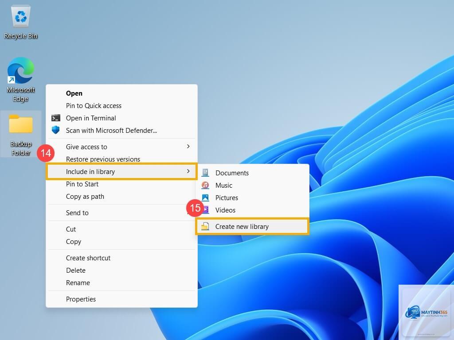Click the Music library icon in submenu
The image size is (454, 340).
point(205,185)
